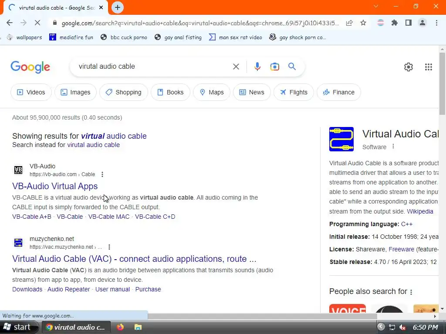446x334 pixels.
Task: Toggle the browser side panel icon
Action: [409, 23]
